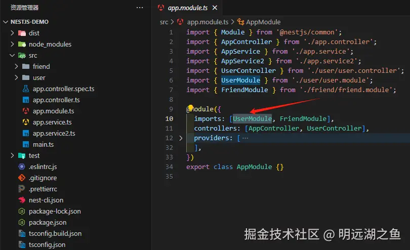This screenshot has width=410, height=250.
Task: Open main.ts from the explorer
Action: tap(43, 144)
